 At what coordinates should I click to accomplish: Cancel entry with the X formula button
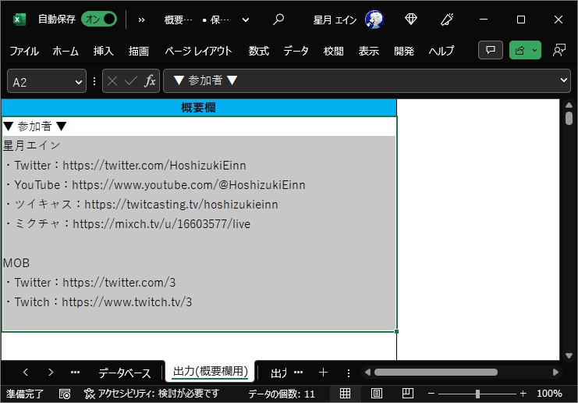click(x=112, y=80)
